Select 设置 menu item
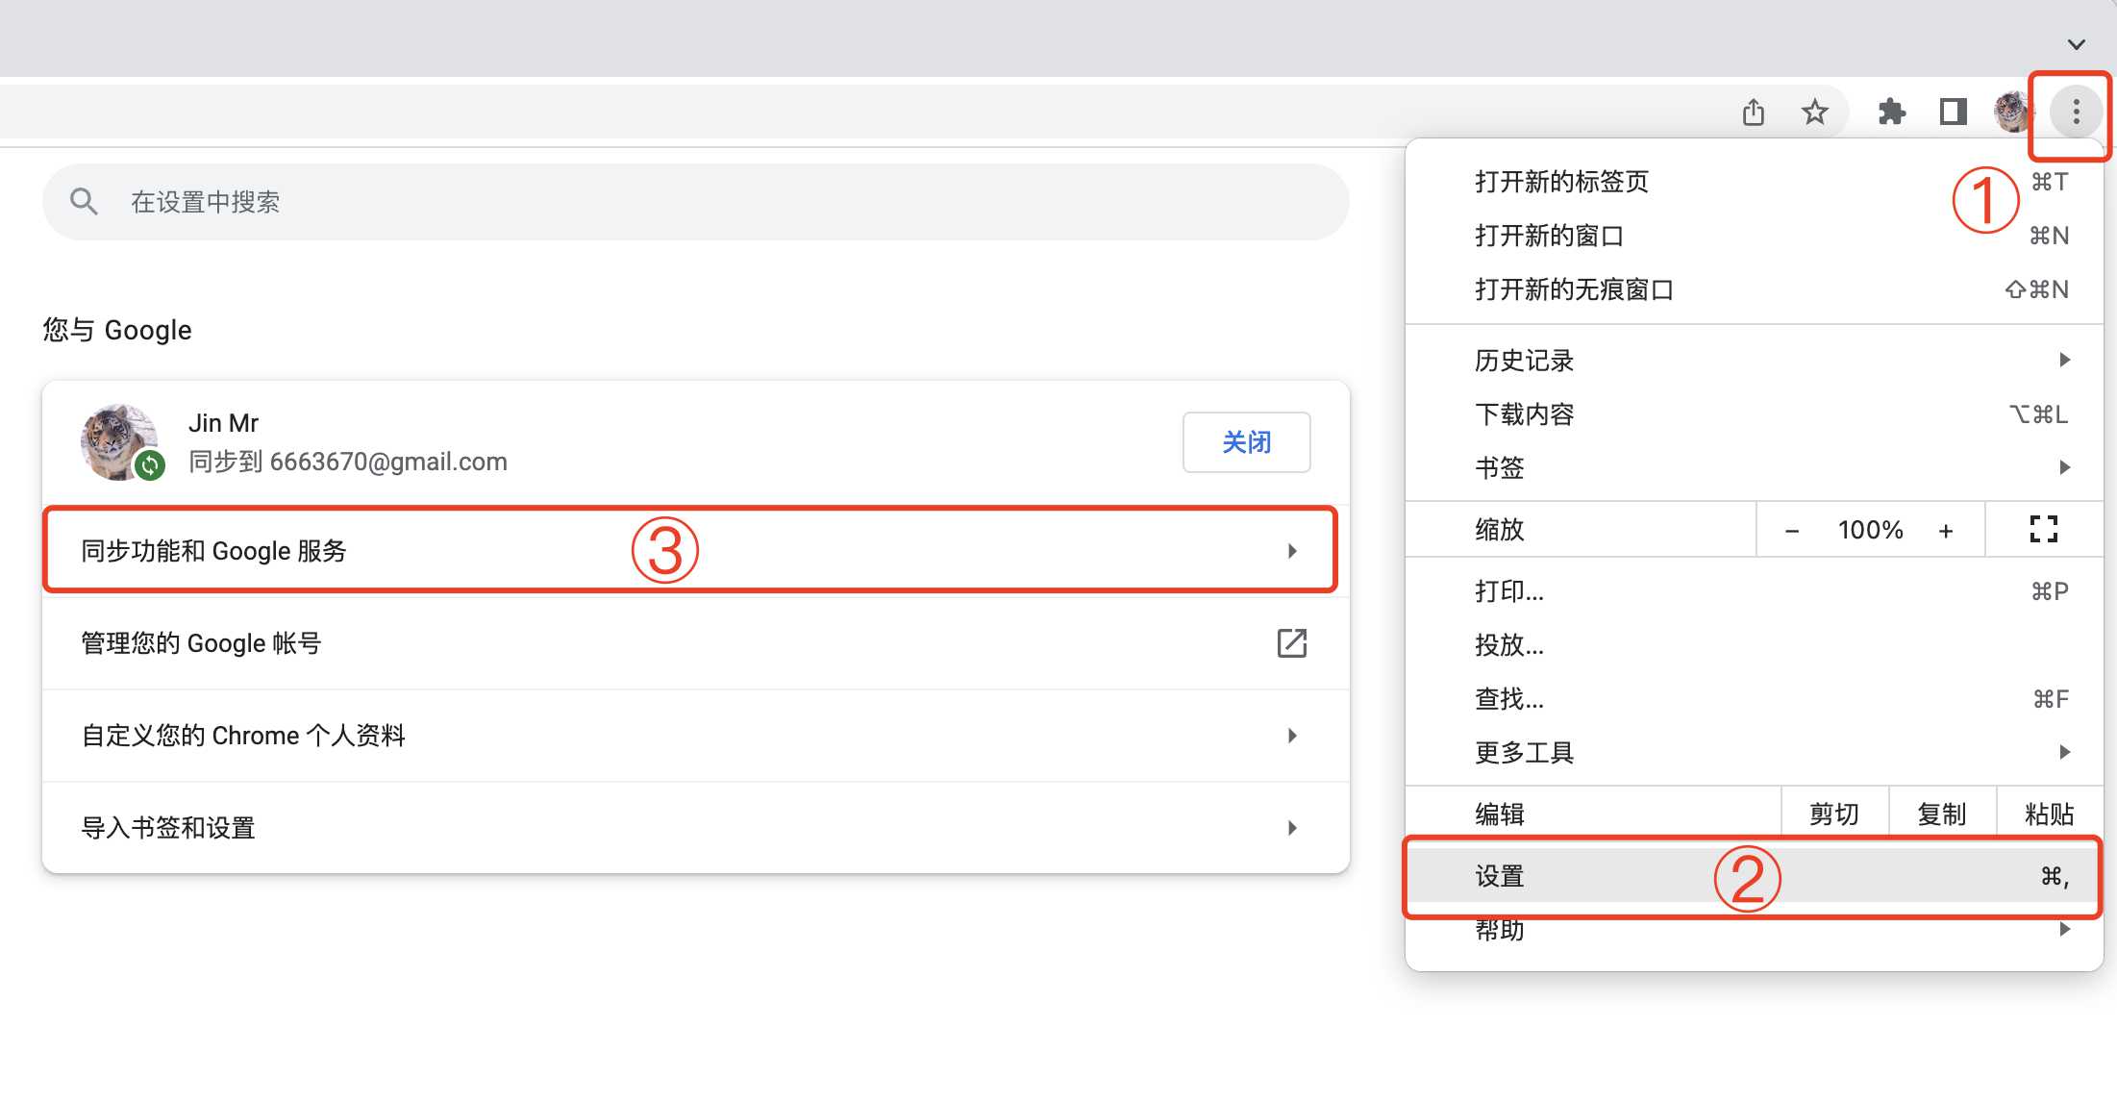 pos(1754,876)
